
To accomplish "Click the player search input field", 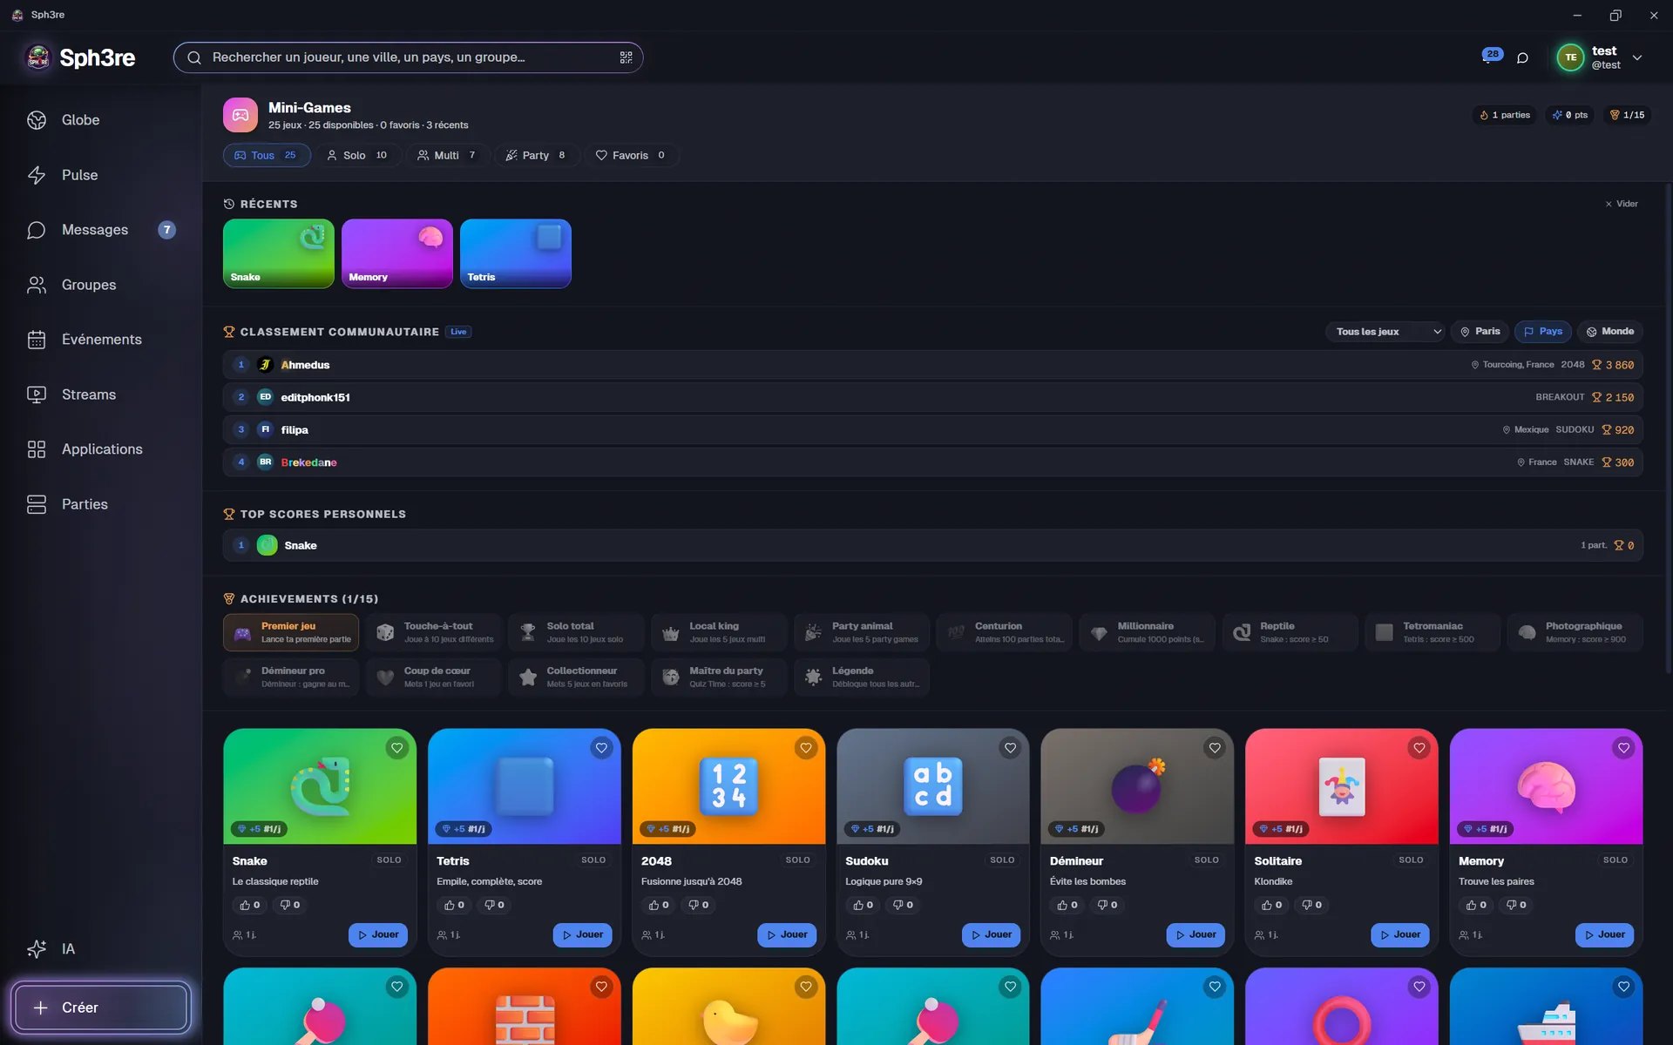I will click(408, 57).
